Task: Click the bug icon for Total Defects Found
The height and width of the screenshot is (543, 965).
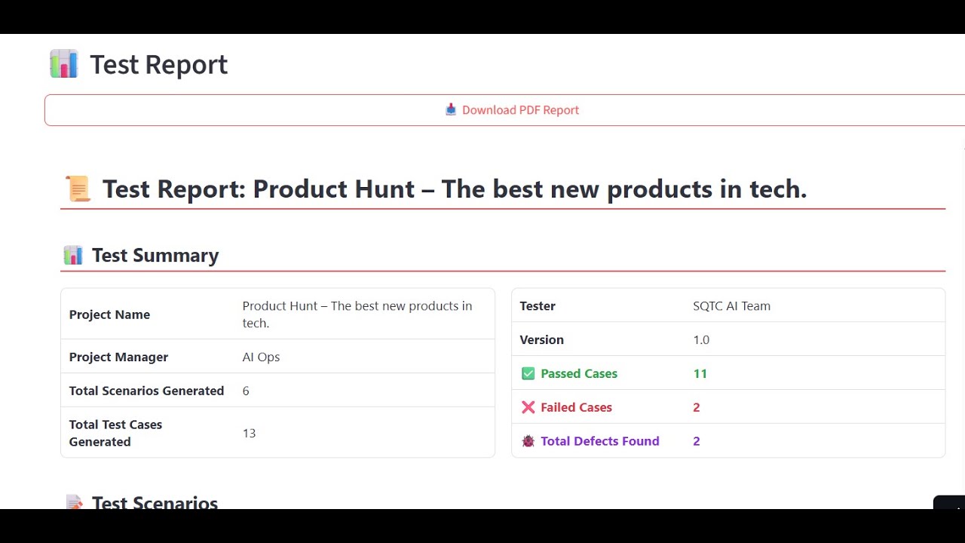Action: (528, 441)
